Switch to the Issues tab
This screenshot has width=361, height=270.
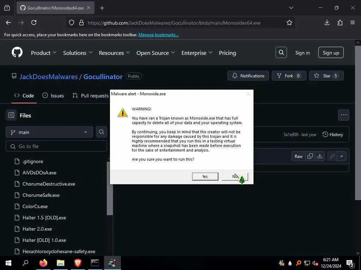(x=53, y=96)
